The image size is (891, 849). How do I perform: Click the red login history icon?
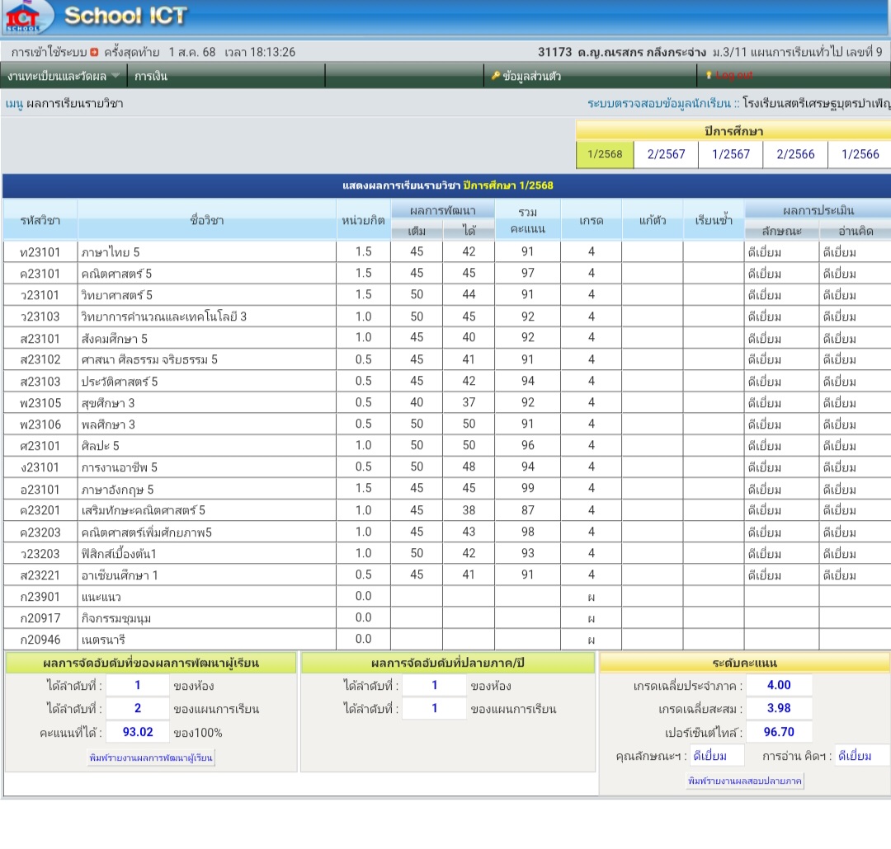94,52
